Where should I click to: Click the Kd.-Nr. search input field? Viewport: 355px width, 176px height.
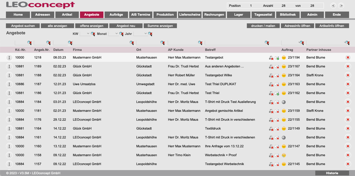(21, 43)
